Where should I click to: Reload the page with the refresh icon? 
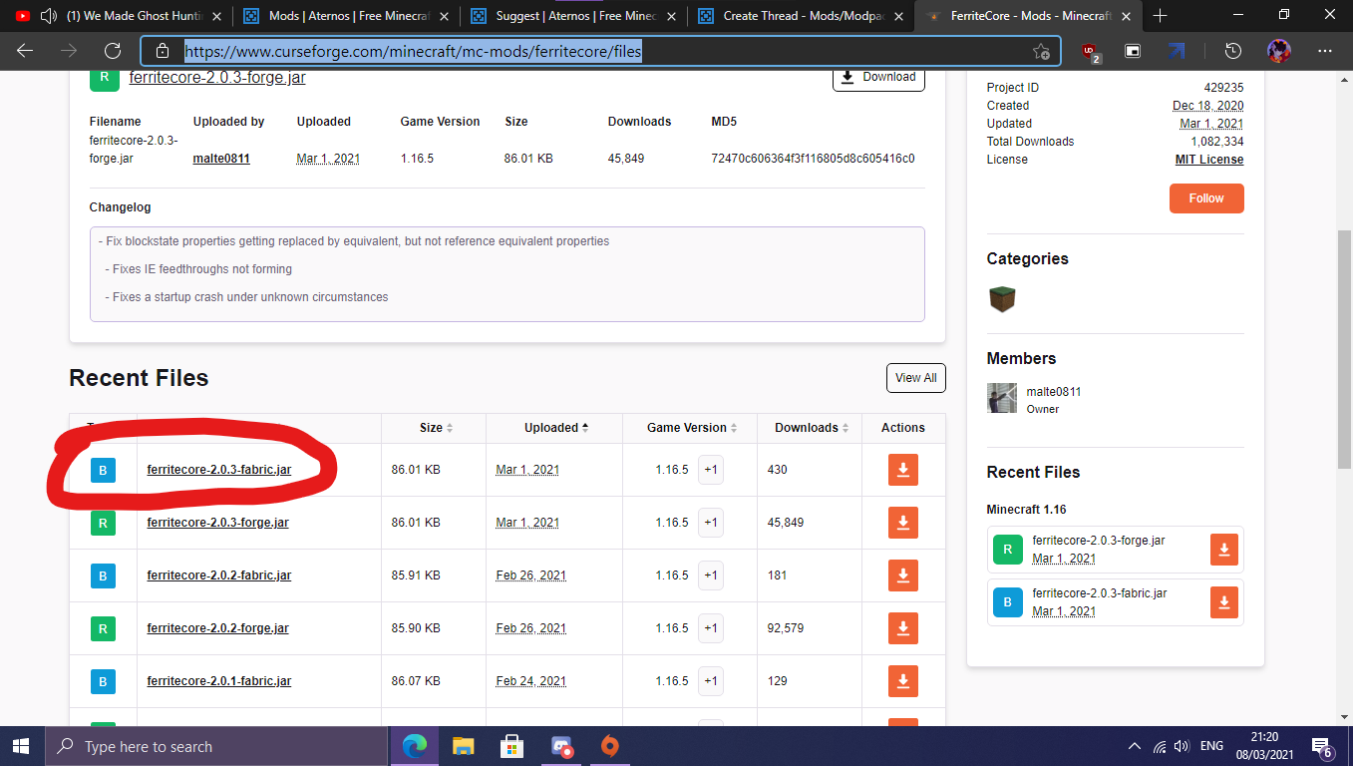tap(113, 52)
